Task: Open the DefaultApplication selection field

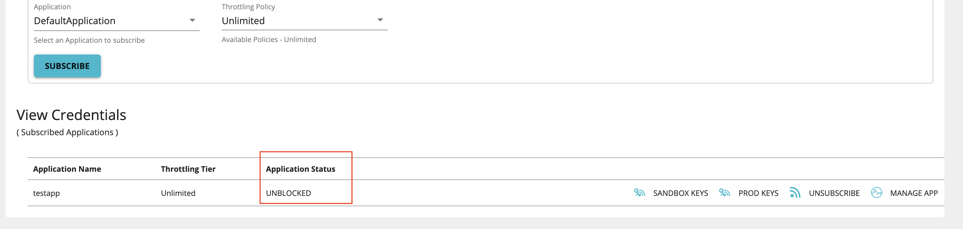Action: point(117,21)
